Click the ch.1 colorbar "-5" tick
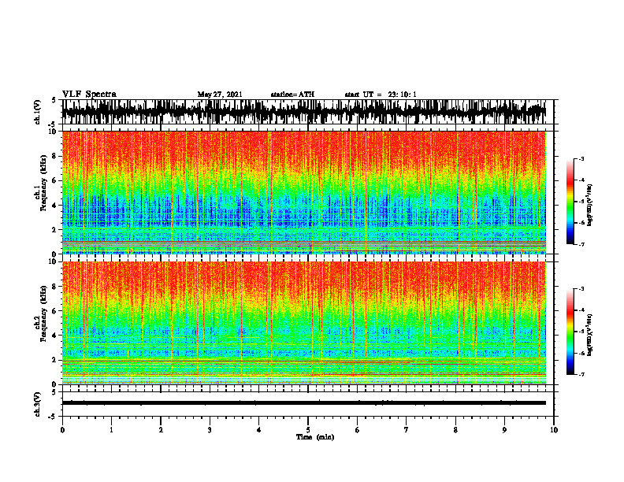The image size is (624, 482). click(581, 202)
